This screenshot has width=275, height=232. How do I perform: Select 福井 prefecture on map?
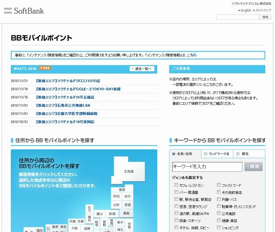(x=89, y=219)
